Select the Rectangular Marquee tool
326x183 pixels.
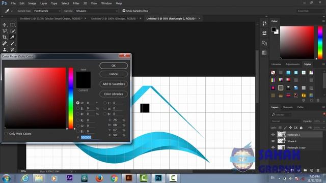coord(12,25)
